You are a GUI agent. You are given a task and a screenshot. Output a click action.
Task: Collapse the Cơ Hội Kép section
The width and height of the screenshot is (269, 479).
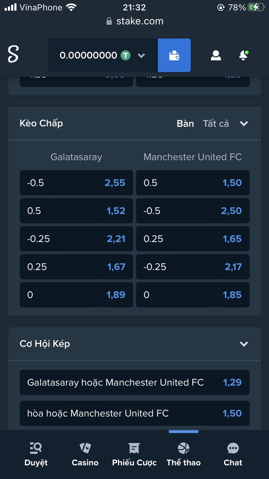click(x=244, y=344)
